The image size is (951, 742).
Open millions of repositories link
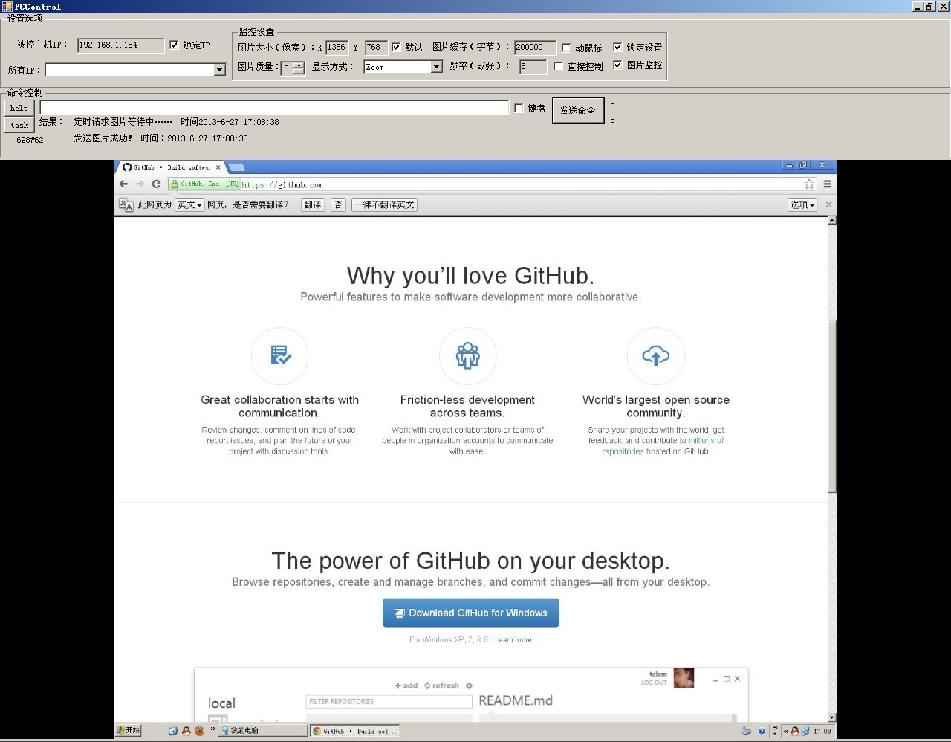pos(663,445)
